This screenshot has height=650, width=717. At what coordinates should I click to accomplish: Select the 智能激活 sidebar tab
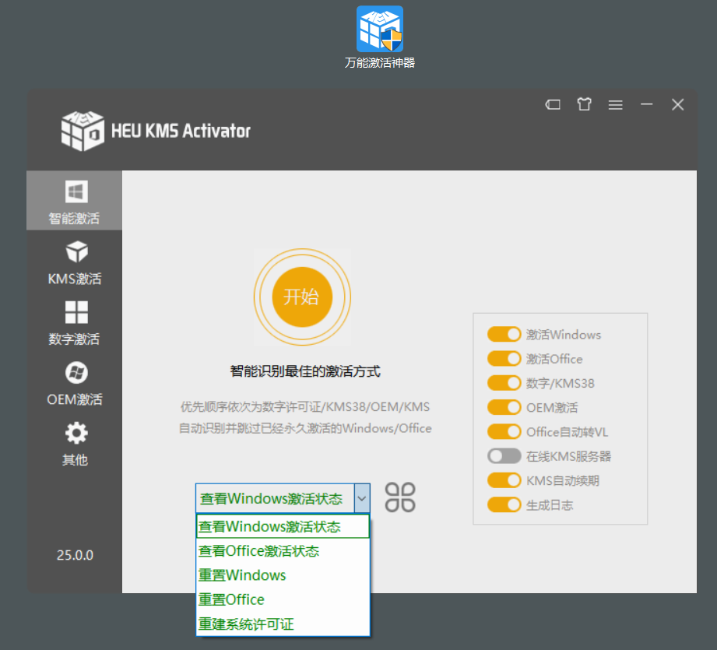74,201
